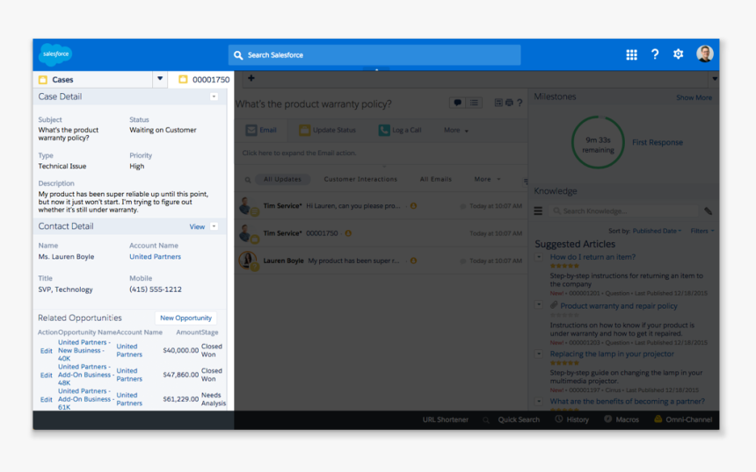Filter feed by All Updates
Screen dimensions: 756x472
[282, 179]
